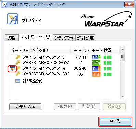
Task: Open the グラフ表示 tab
Action: [64, 38]
